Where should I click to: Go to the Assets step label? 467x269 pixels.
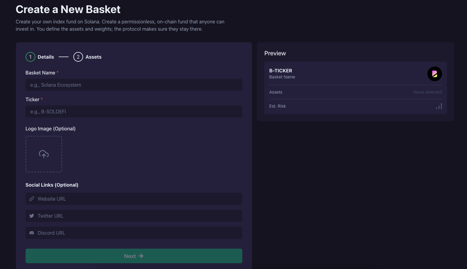(93, 57)
